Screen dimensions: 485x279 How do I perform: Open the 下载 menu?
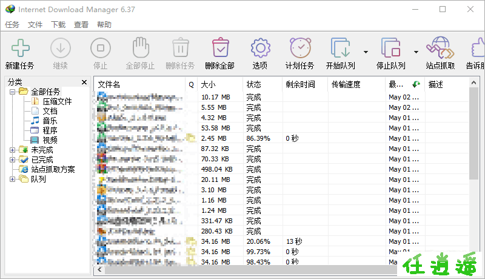pyautogui.click(x=58, y=24)
